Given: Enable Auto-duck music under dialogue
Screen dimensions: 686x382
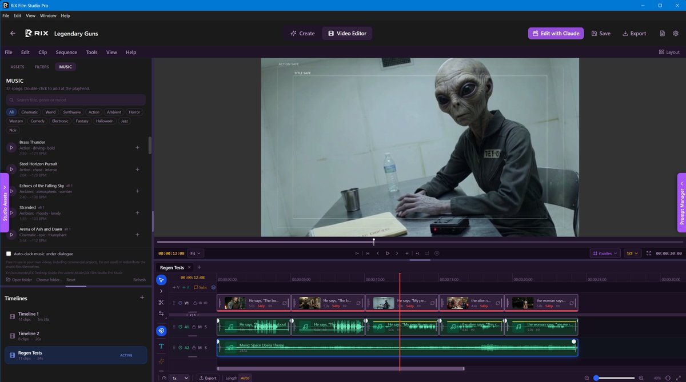Looking at the screenshot, I should pos(9,254).
